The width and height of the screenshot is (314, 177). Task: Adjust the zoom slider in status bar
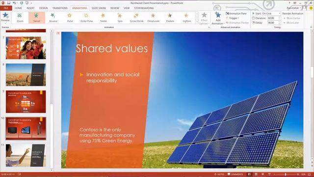tap(286, 175)
